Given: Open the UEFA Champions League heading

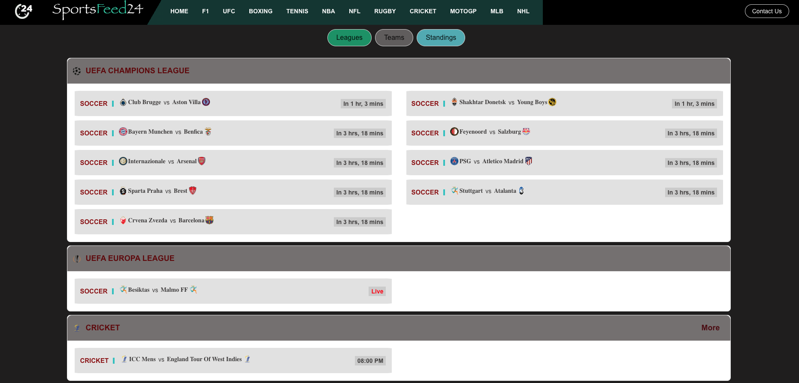Looking at the screenshot, I should coord(137,71).
